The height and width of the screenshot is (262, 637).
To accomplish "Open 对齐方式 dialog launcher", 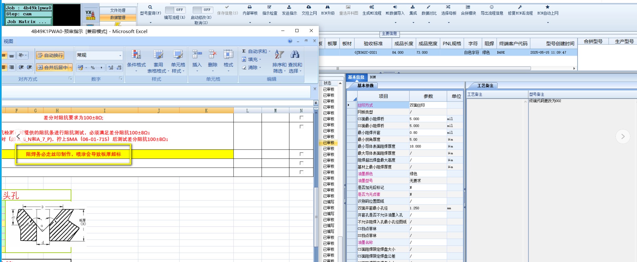I will (70, 79).
